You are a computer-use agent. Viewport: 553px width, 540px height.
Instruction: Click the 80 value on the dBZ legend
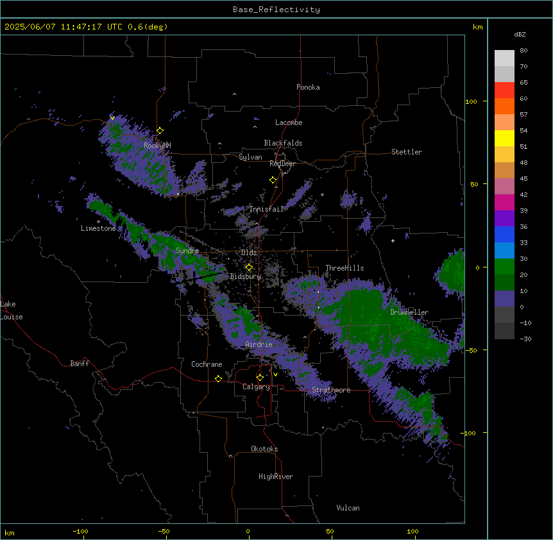[x=523, y=51]
